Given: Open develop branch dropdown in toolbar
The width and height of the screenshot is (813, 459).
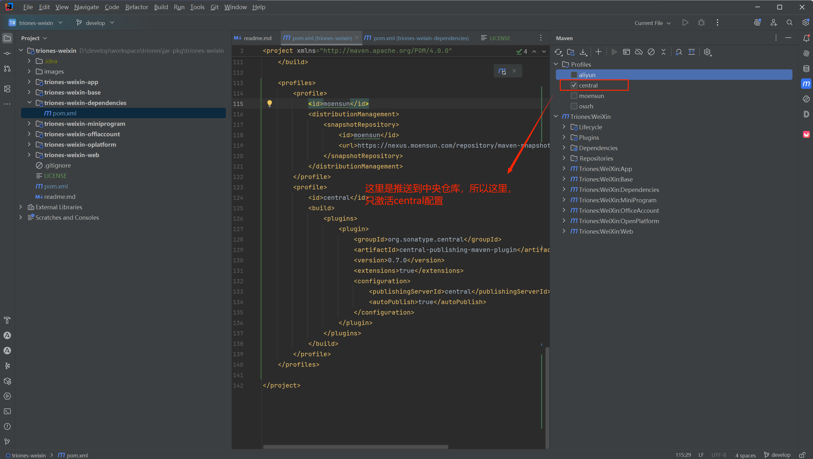Looking at the screenshot, I should [x=95, y=23].
